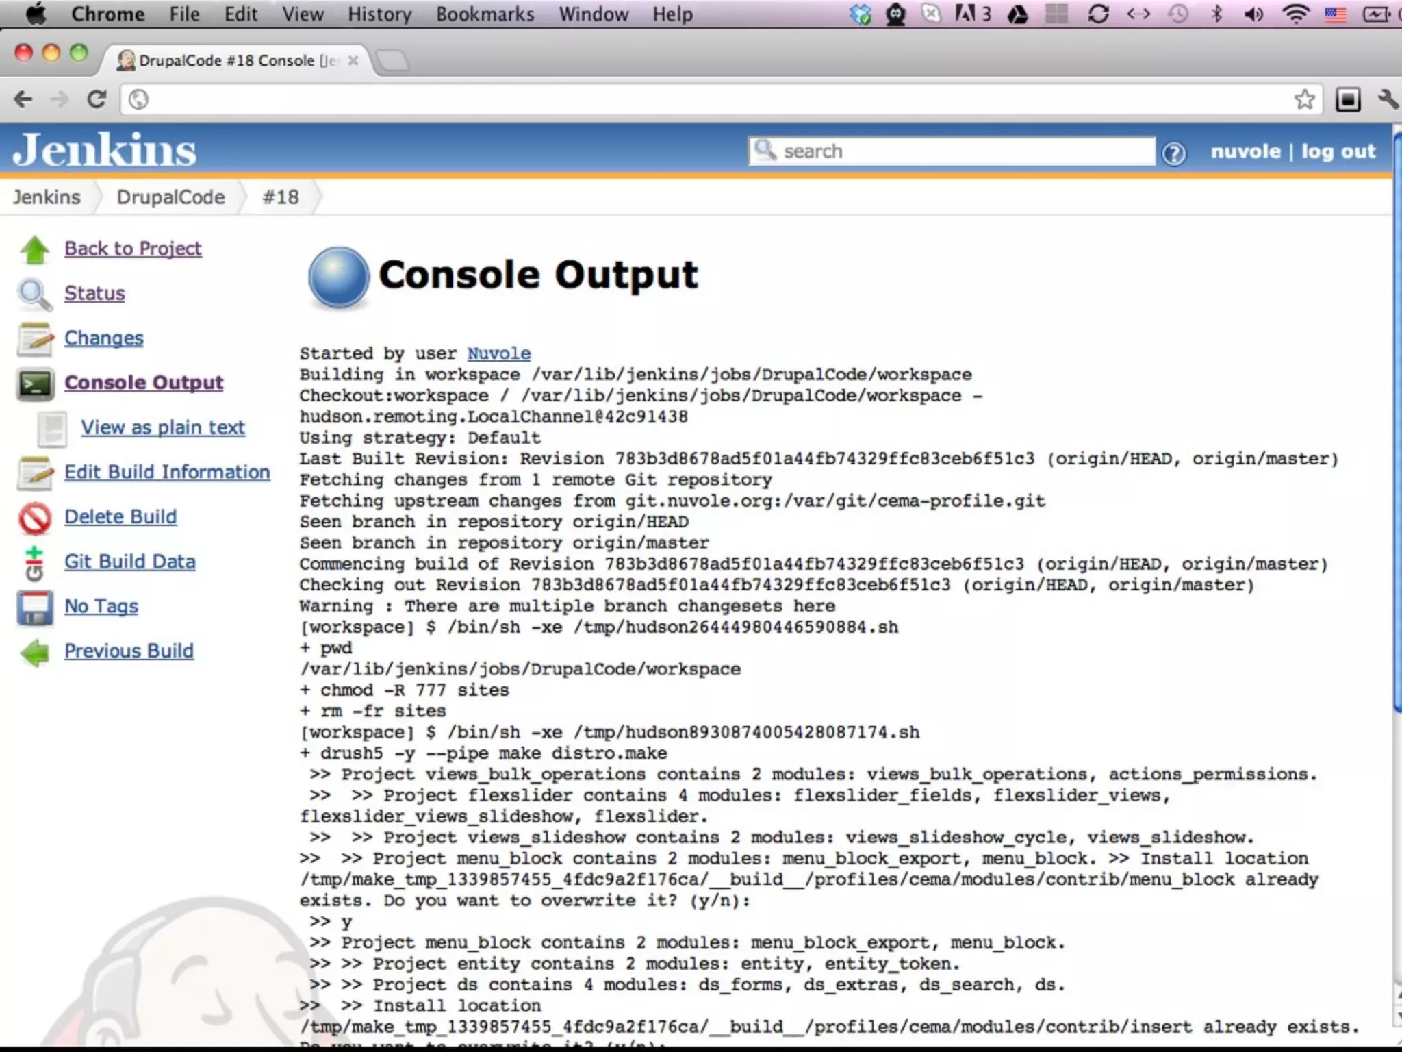
Task: Click the terminal Console Output icon
Action: [x=34, y=384]
